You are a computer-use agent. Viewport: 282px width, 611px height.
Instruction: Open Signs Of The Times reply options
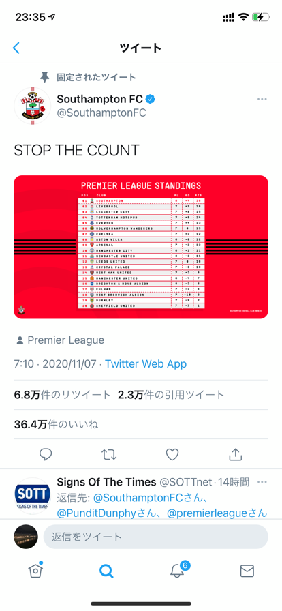point(262,482)
